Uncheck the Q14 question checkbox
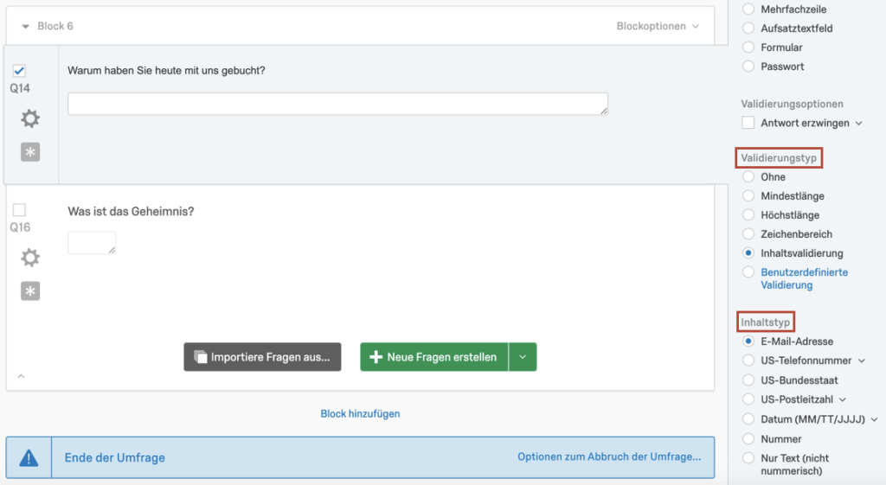The height and width of the screenshot is (485, 886). [19, 71]
